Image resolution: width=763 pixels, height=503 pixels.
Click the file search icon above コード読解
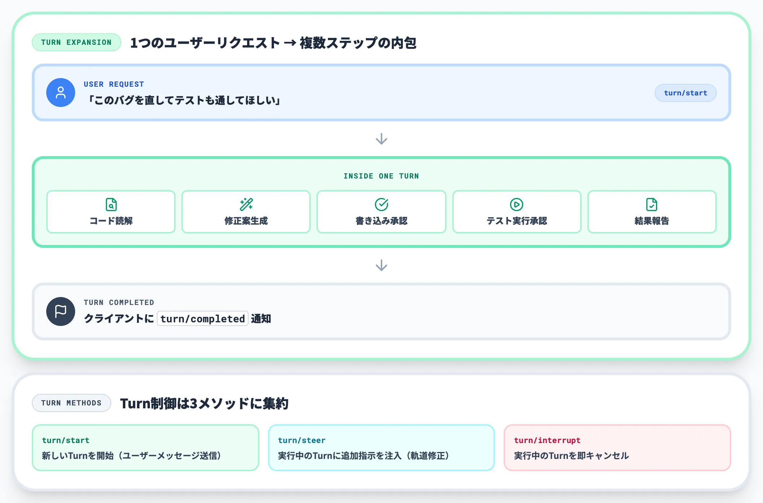[111, 205]
